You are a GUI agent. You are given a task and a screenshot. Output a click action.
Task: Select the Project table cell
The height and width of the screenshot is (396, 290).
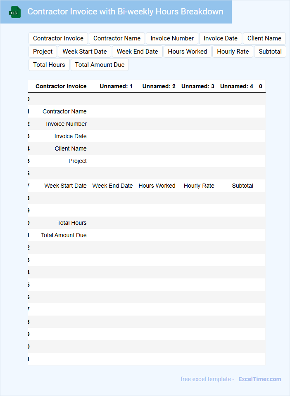tap(78, 161)
